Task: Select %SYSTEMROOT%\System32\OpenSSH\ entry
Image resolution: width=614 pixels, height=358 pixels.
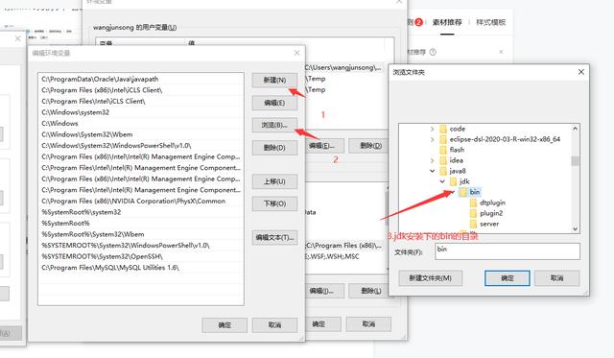Action: coord(141,256)
